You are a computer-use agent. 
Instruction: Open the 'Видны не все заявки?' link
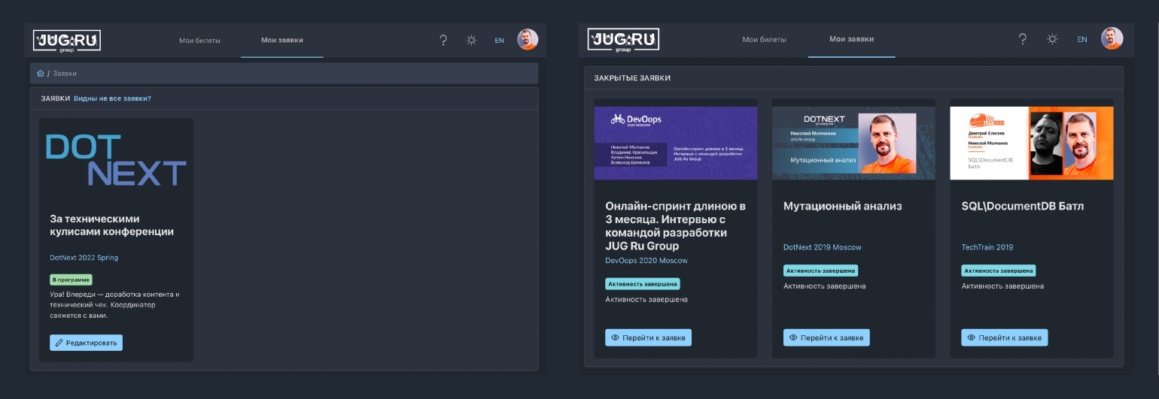pyautogui.click(x=112, y=98)
